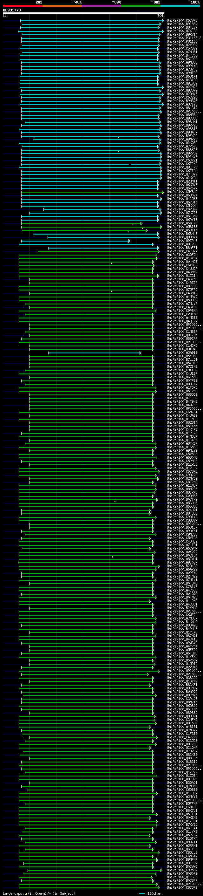Click the UniRef100_Q2QMT1 label

click(182, 181)
